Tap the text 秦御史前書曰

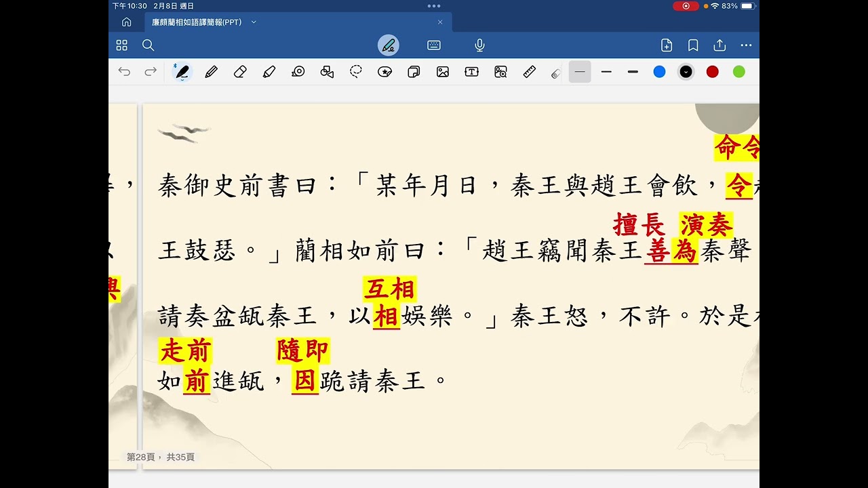pos(237,185)
